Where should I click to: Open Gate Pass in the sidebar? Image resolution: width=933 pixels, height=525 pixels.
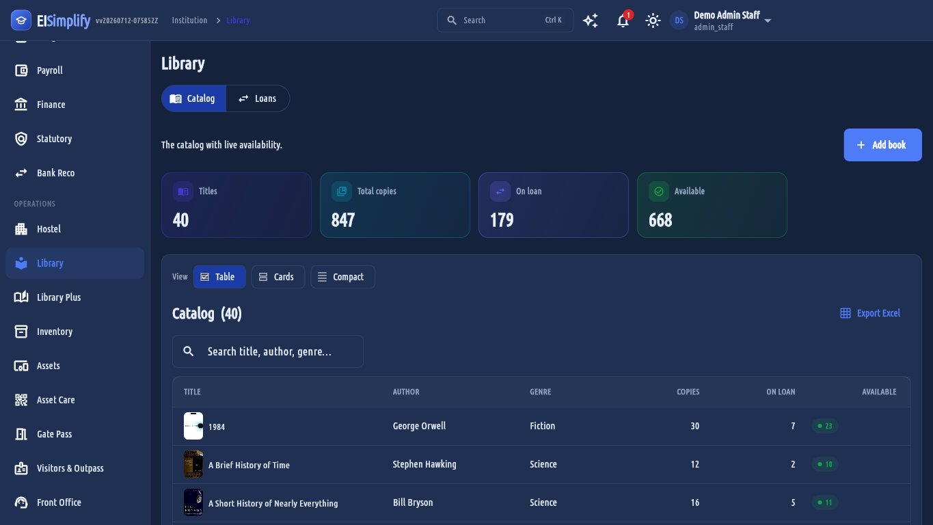tap(75, 434)
